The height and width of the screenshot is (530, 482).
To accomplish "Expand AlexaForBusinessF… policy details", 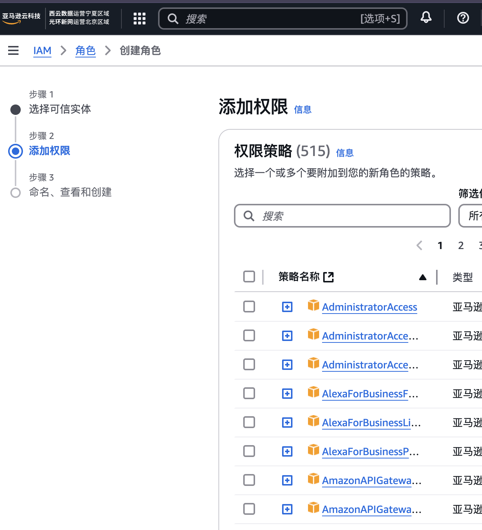I will (287, 394).
